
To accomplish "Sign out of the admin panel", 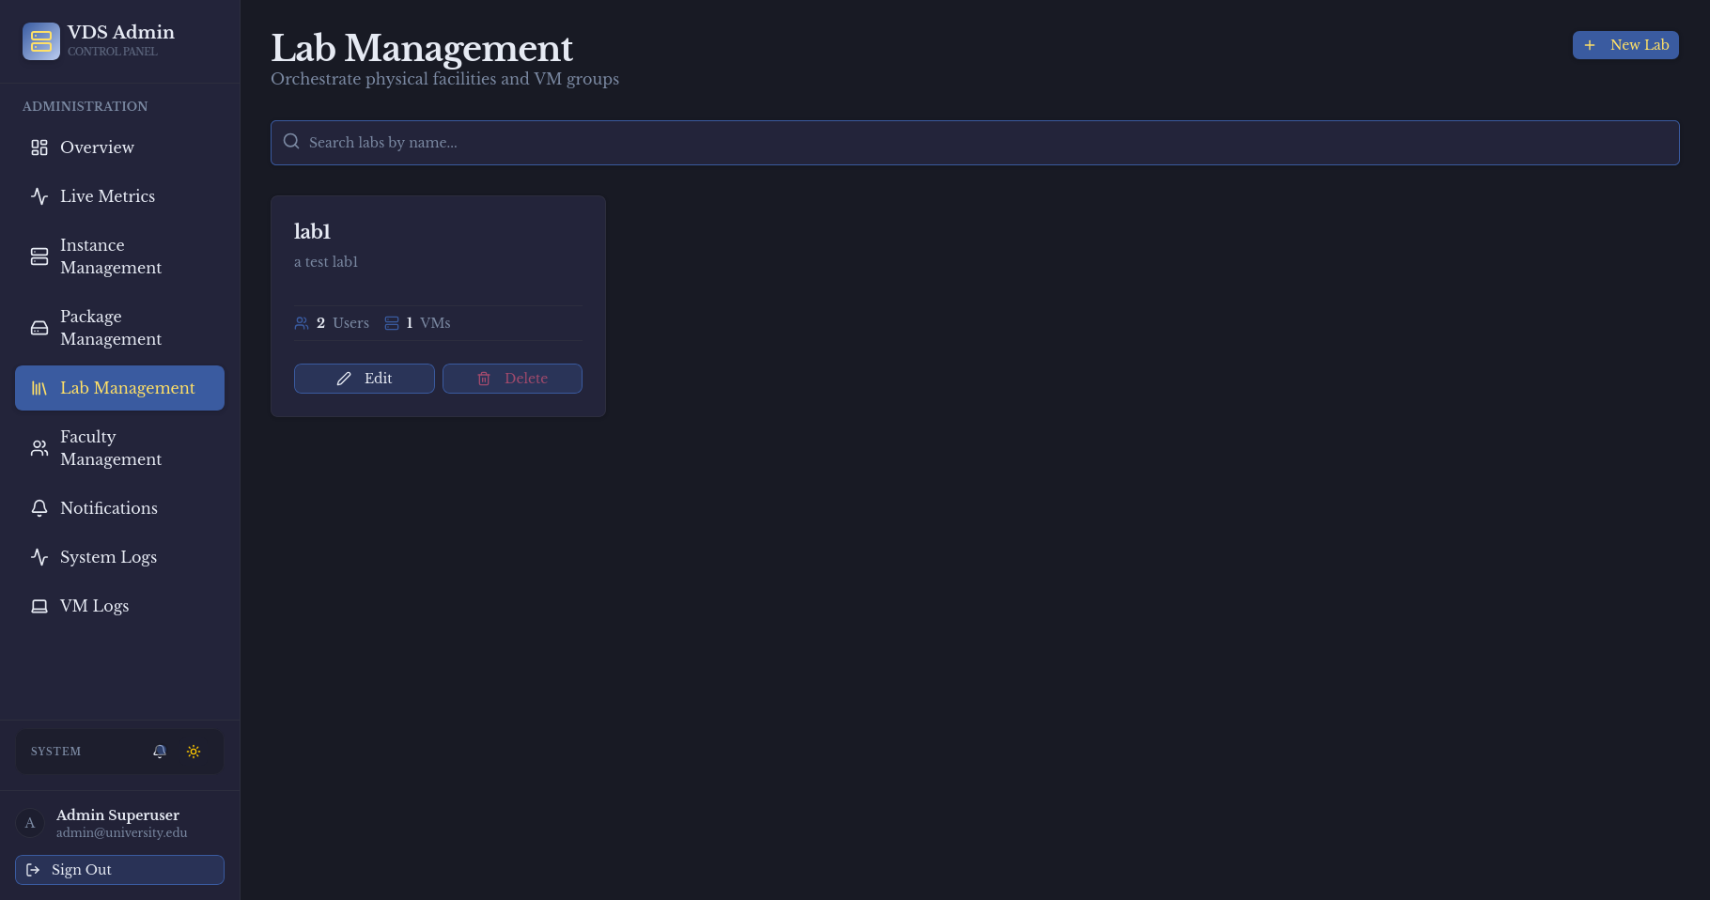I will [x=119, y=870].
